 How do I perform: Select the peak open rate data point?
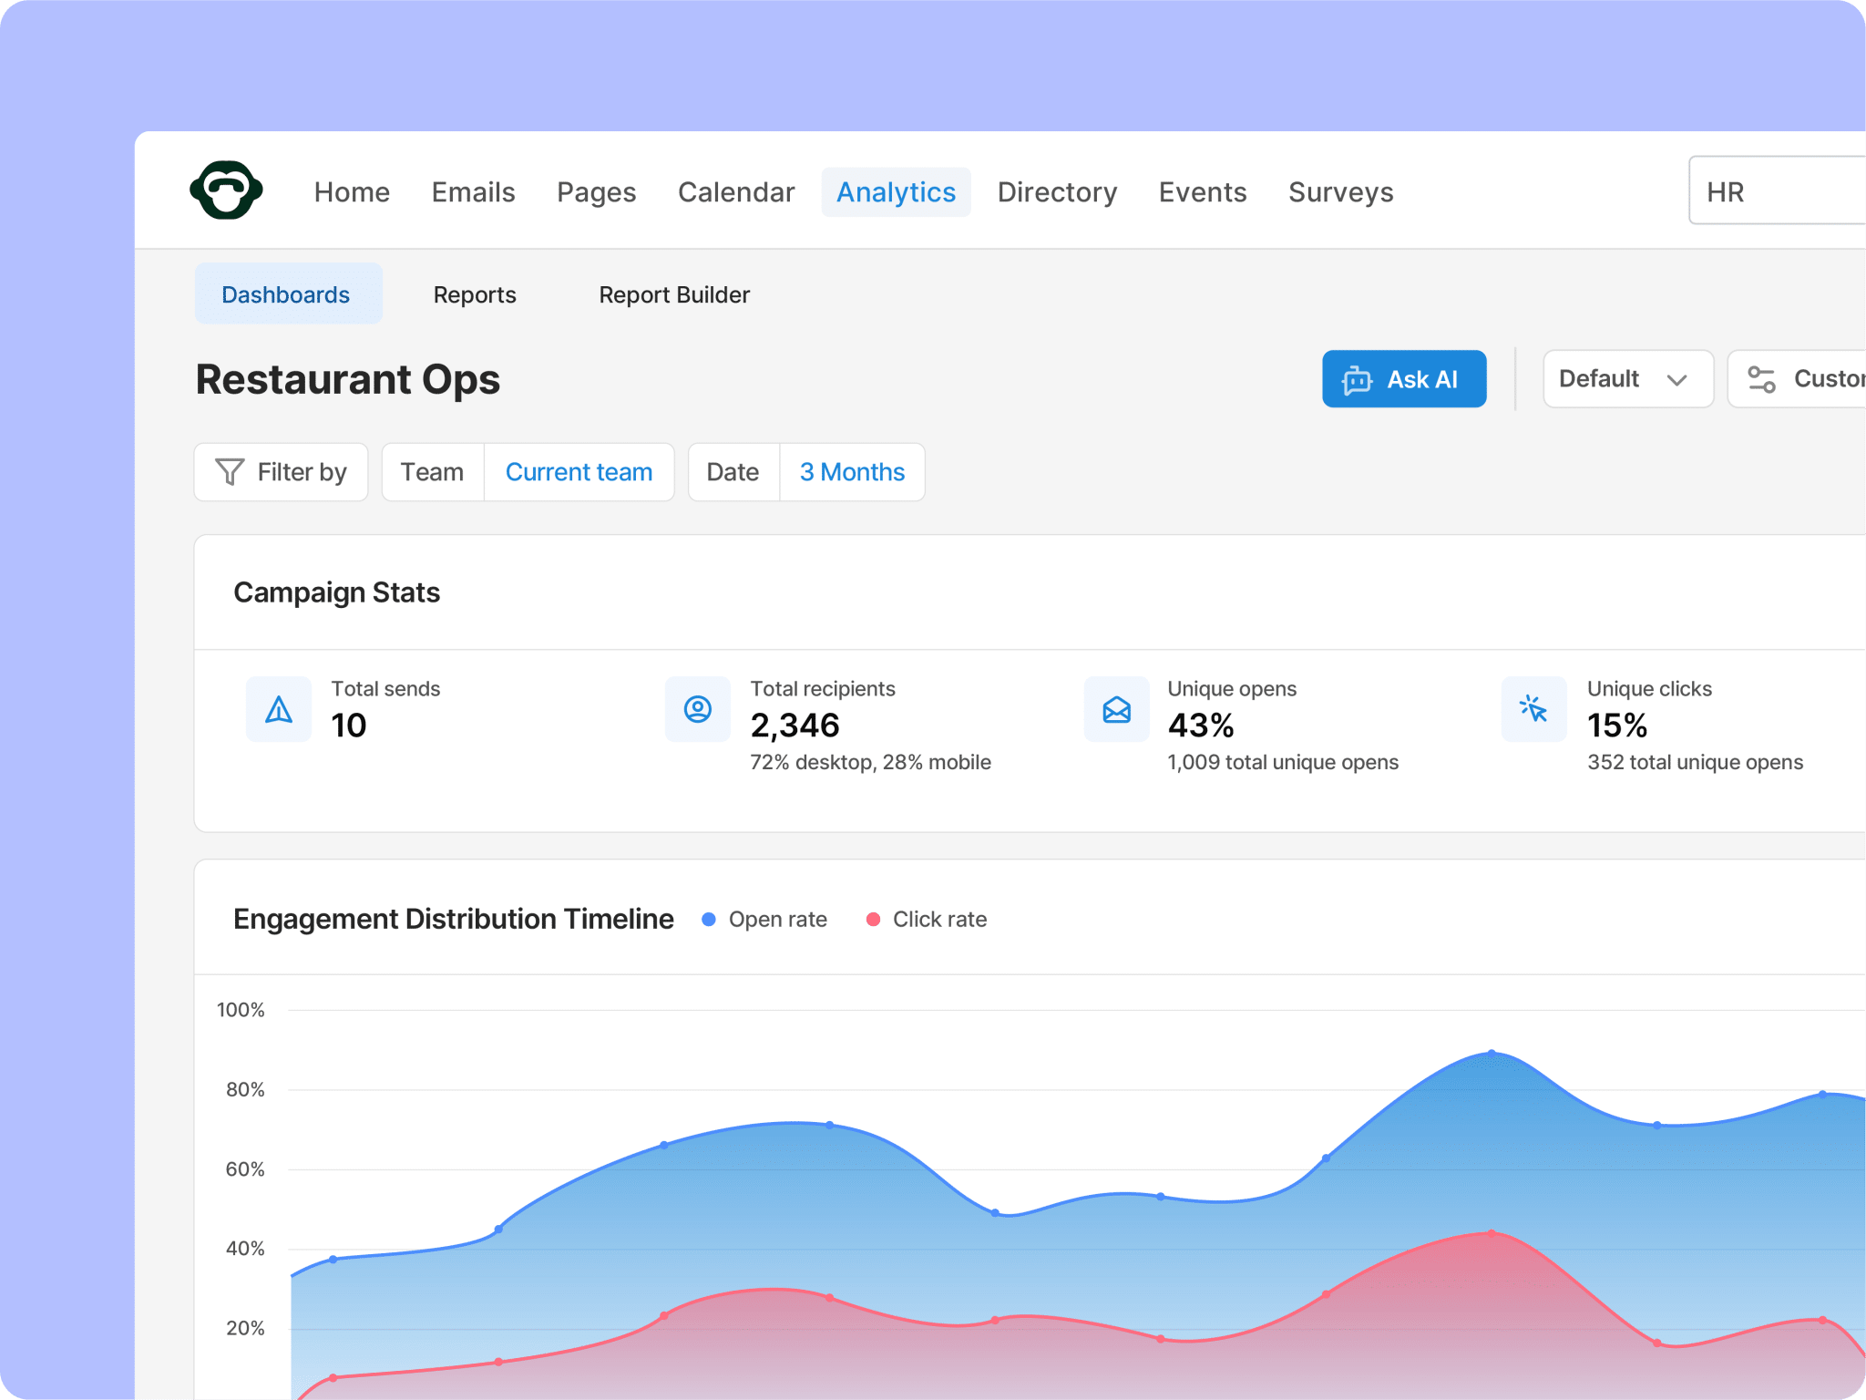pos(1492,1053)
